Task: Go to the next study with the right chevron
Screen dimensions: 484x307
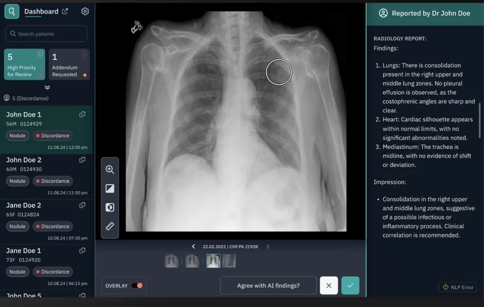Action: coord(267,246)
